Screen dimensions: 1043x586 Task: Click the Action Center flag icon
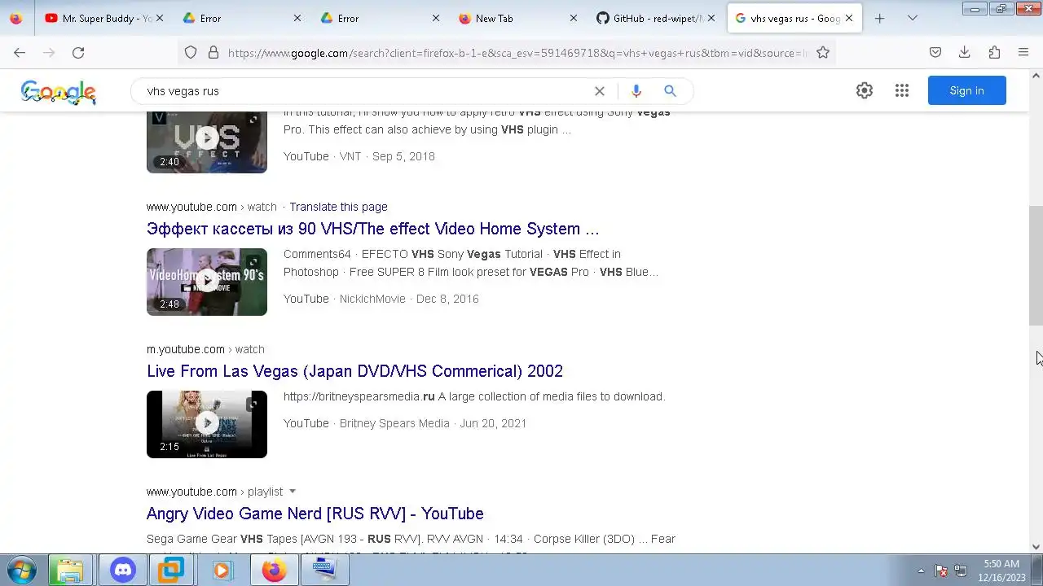[x=941, y=571]
